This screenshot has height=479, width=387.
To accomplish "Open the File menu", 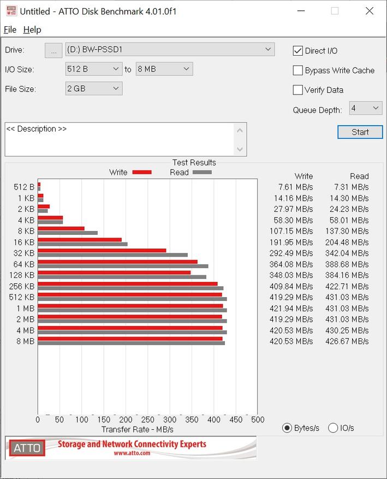I will (x=10, y=29).
